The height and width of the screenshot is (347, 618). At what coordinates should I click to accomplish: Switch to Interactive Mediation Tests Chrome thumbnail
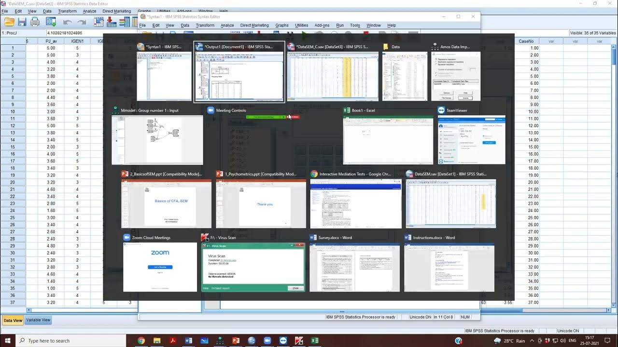click(x=356, y=203)
